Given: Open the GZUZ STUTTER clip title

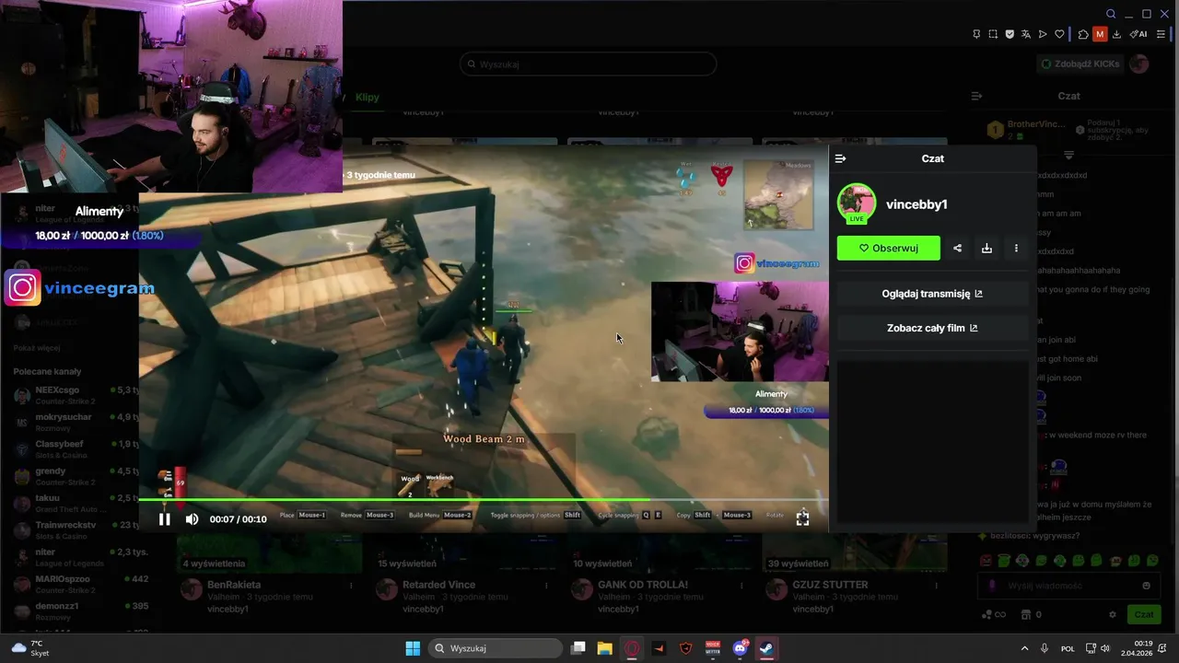Looking at the screenshot, I should click(x=830, y=585).
